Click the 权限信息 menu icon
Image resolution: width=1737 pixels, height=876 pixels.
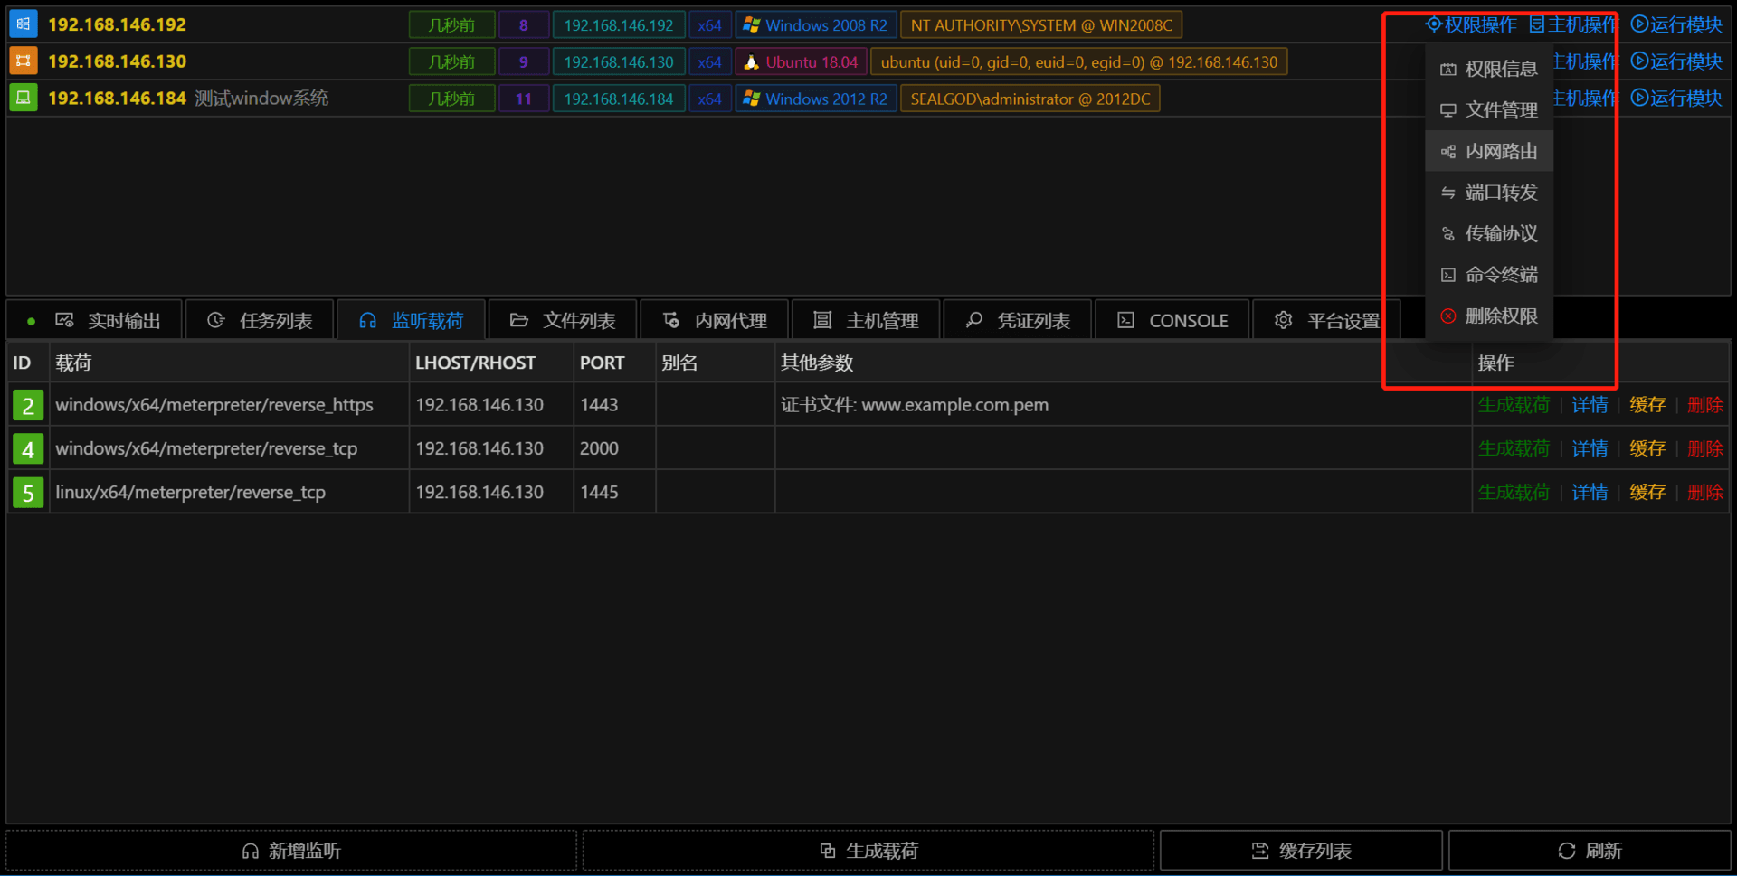click(x=1448, y=70)
